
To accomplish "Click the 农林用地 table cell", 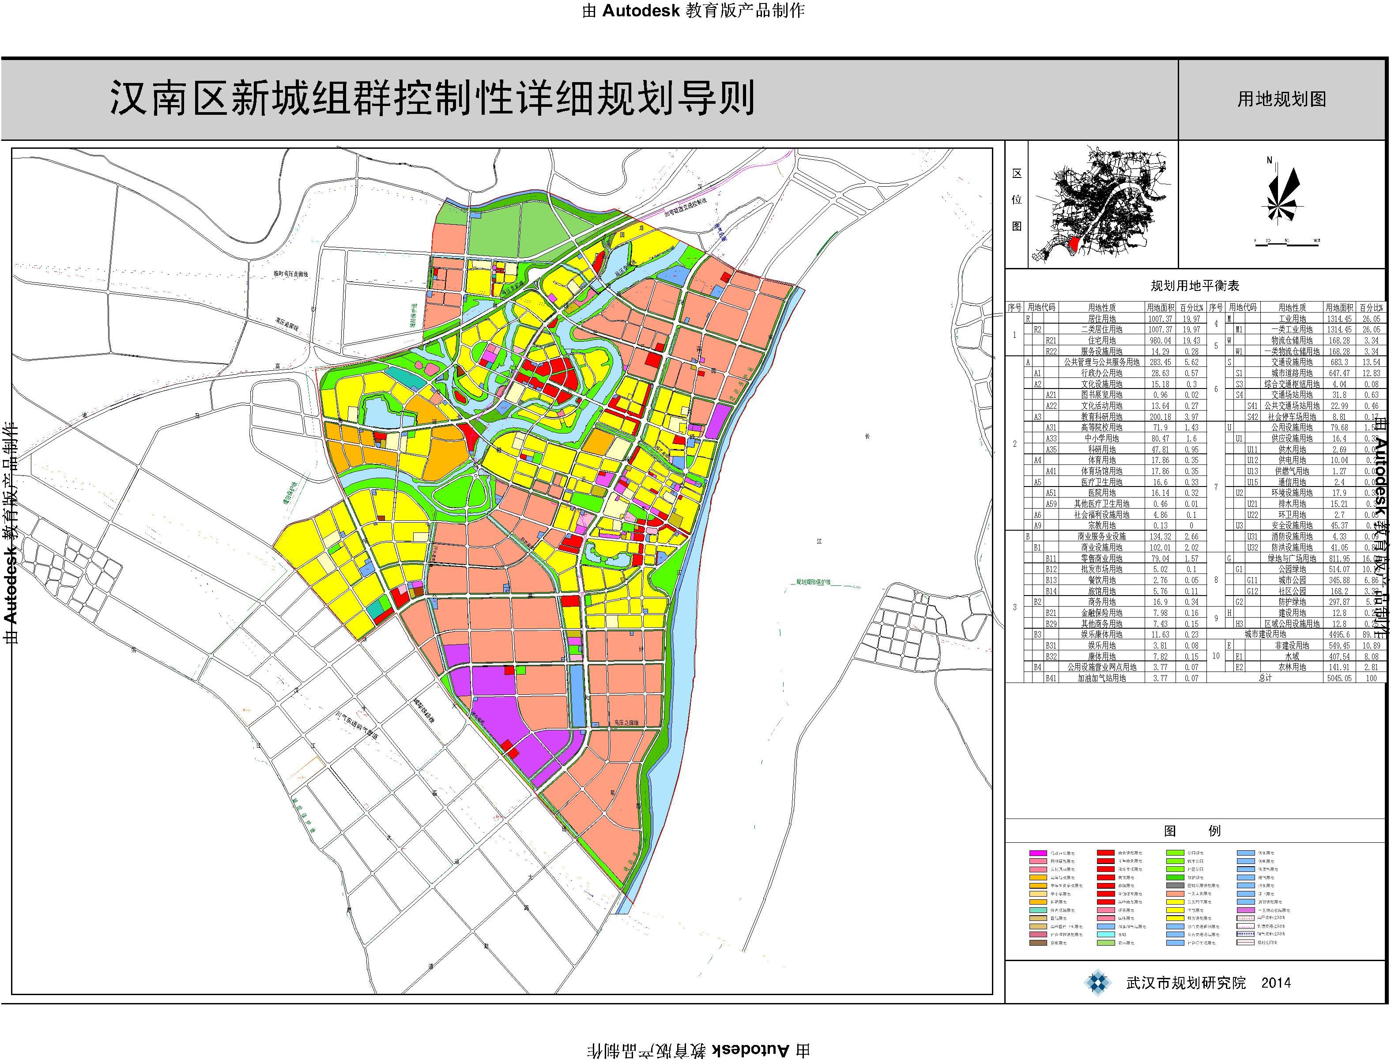I will pyautogui.click(x=1292, y=667).
